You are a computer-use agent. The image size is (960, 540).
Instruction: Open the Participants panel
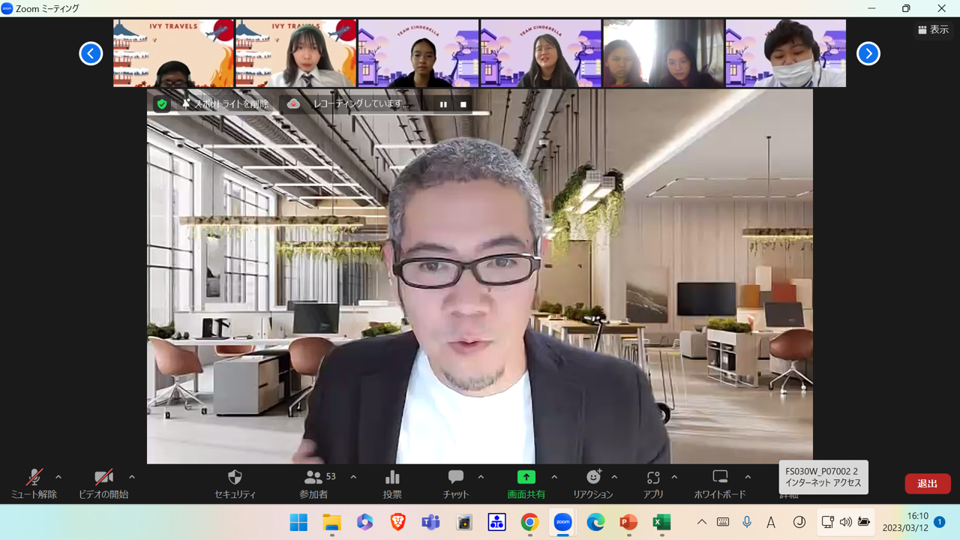point(313,478)
